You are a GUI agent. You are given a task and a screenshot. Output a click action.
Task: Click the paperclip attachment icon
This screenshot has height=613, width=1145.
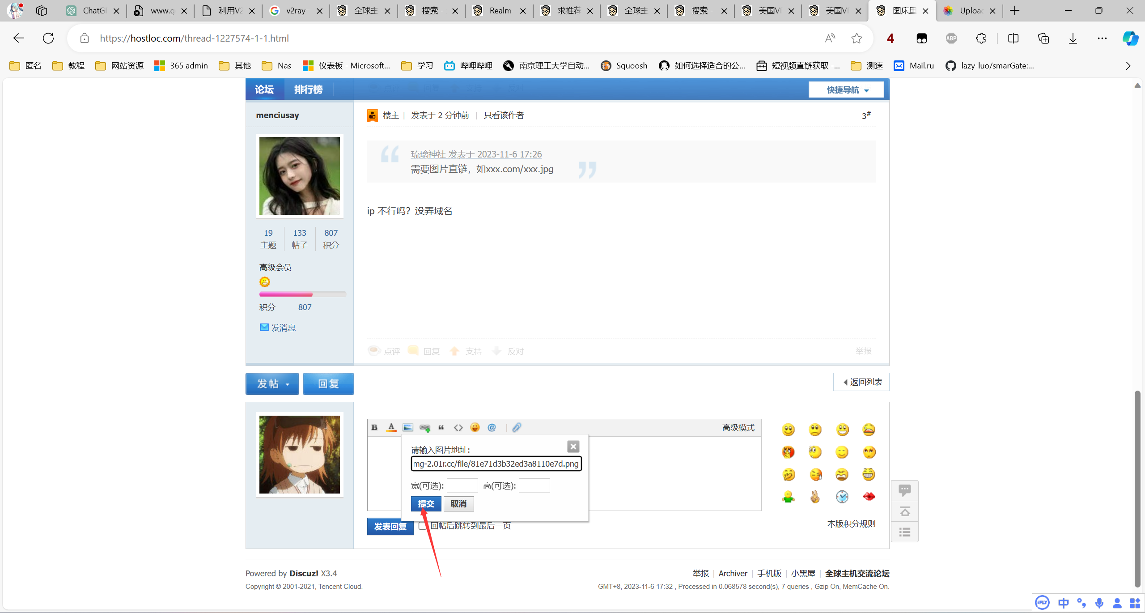517,427
